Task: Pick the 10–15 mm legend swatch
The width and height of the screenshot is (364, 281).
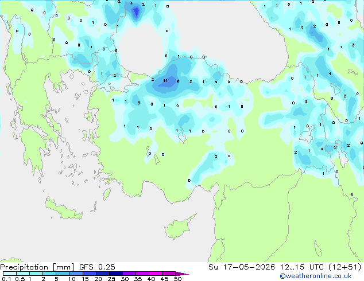Action: point(76,274)
